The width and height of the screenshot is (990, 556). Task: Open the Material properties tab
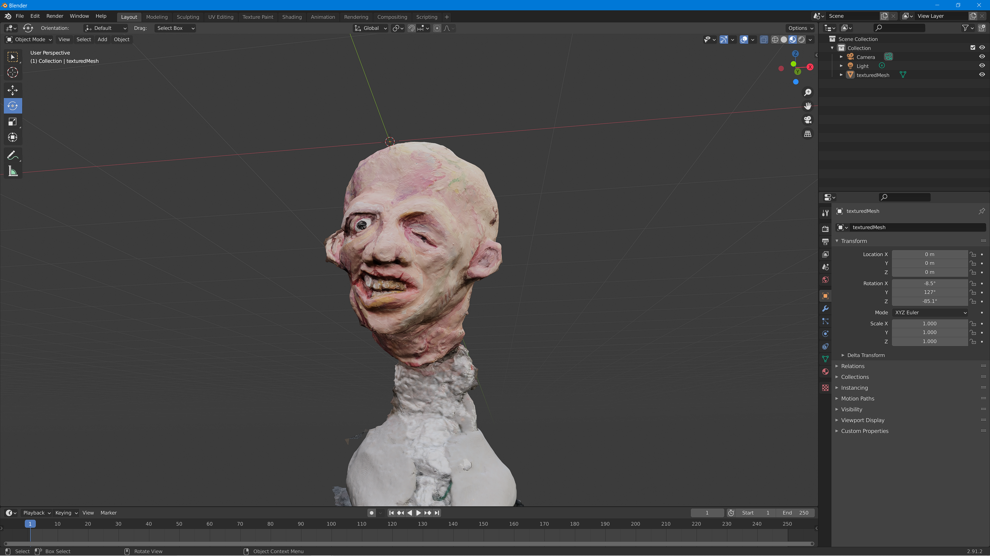[x=825, y=372]
